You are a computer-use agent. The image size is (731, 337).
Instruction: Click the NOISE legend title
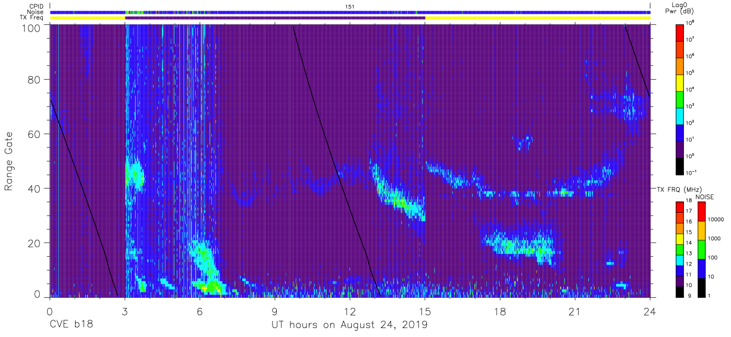tap(705, 196)
